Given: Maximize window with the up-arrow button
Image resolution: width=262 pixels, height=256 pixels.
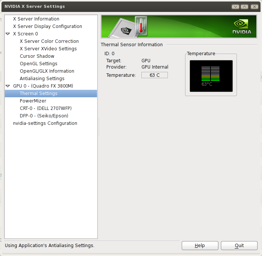Looking at the screenshot, I should point(244,7).
